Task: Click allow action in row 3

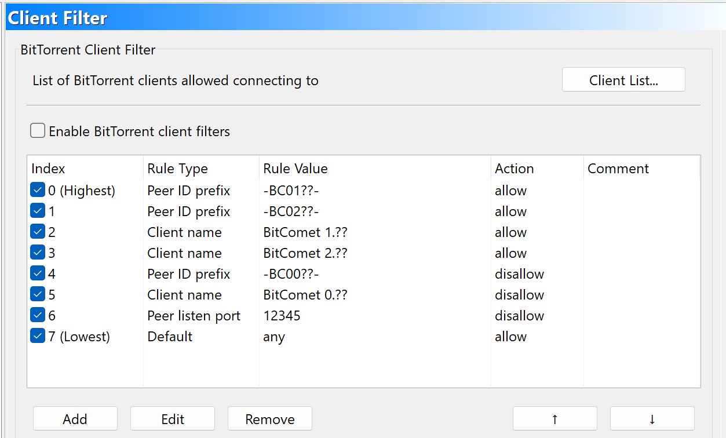Action: click(x=510, y=253)
